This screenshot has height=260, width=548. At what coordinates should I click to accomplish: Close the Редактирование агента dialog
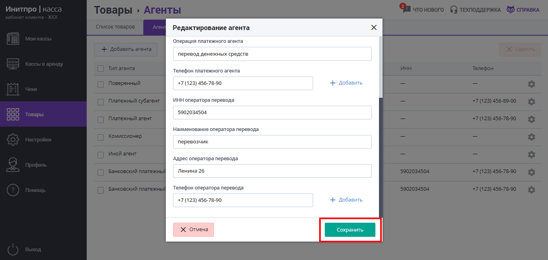pos(374,28)
